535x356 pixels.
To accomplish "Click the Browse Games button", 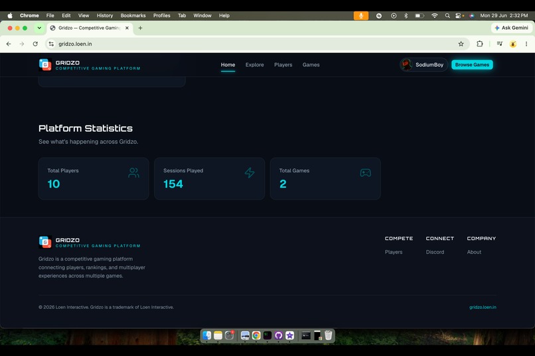I will [x=472, y=65].
